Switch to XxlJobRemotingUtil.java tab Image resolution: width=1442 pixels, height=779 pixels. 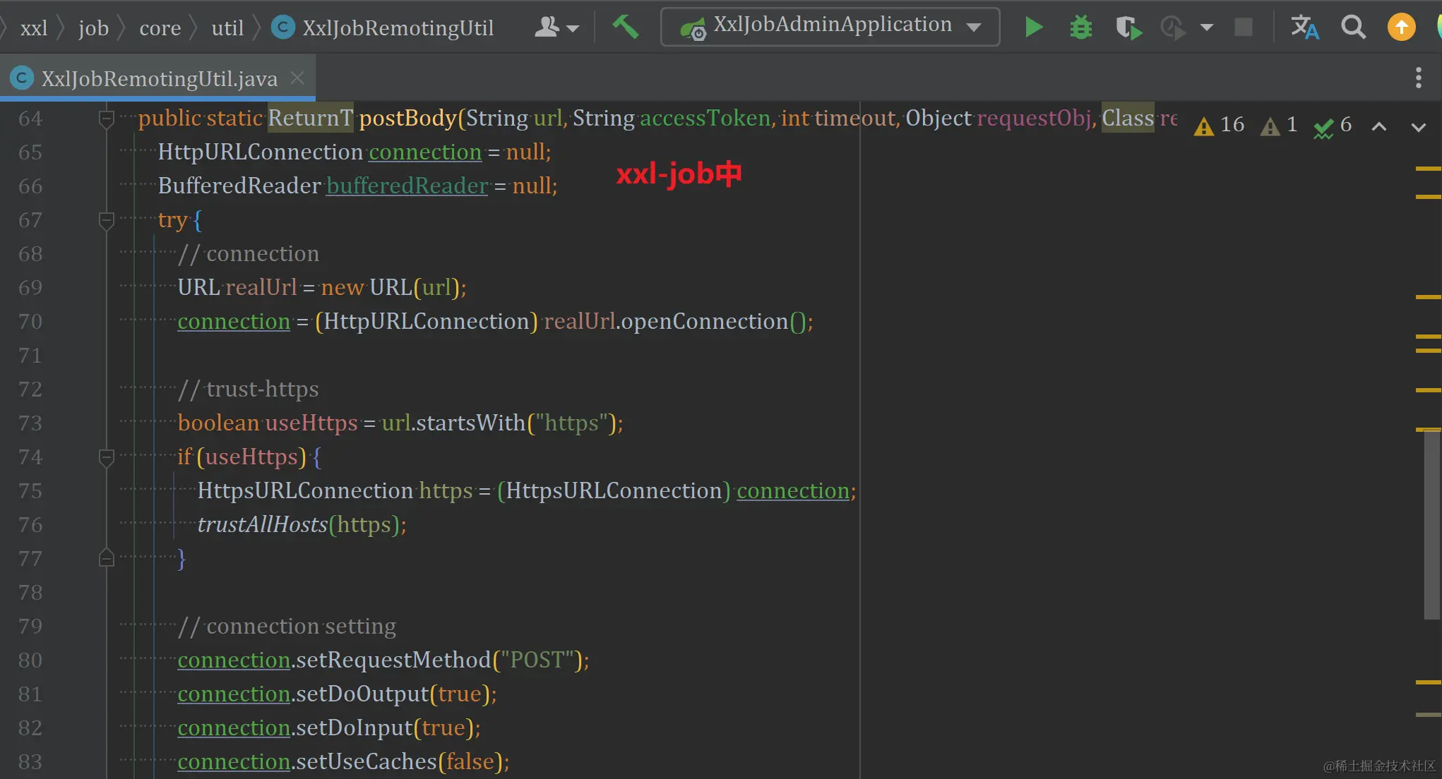tap(159, 78)
